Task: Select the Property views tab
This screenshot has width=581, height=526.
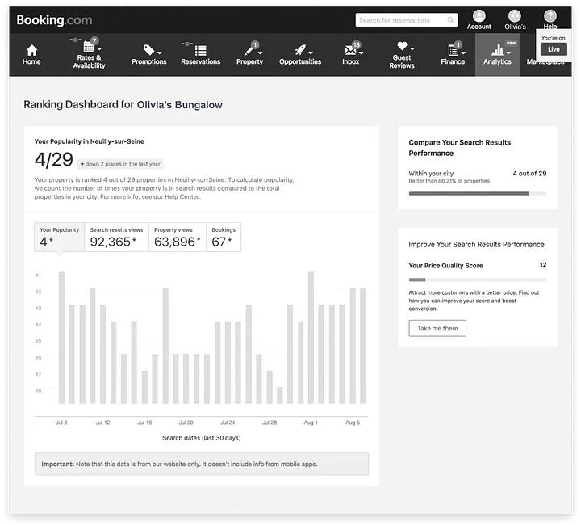Action: pyautogui.click(x=177, y=238)
